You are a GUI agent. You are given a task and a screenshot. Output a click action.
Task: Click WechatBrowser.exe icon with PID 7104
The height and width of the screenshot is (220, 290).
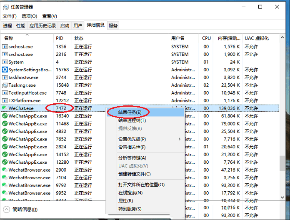(5, 177)
